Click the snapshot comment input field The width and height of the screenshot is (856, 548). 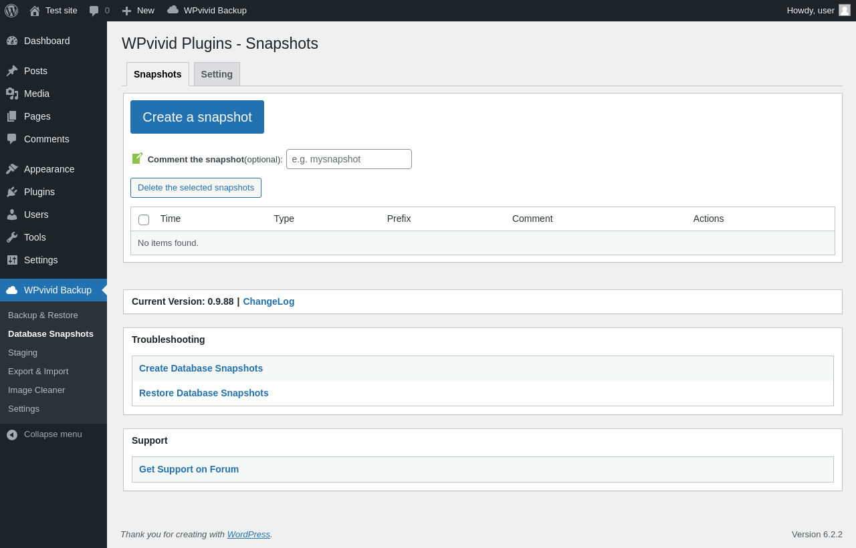coord(348,159)
